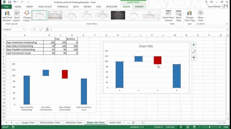Switch to Page Layout view in status bar
The width and height of the screenshot is (231, 129).
[188, 127]
